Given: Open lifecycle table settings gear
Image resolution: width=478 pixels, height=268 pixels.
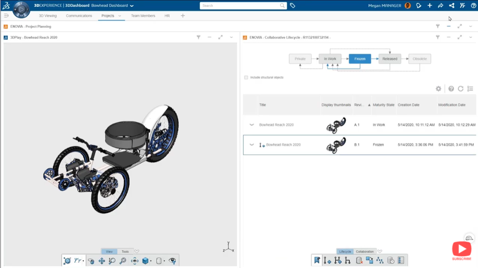Looking at the screenshot, I should (x=438, y=88).
